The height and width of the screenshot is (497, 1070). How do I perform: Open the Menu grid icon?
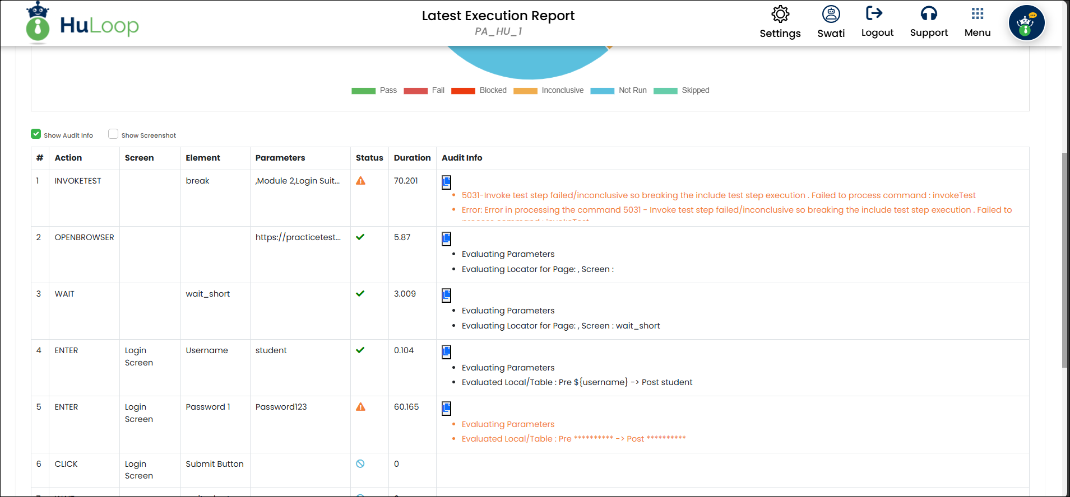click(x=977, y=14)
